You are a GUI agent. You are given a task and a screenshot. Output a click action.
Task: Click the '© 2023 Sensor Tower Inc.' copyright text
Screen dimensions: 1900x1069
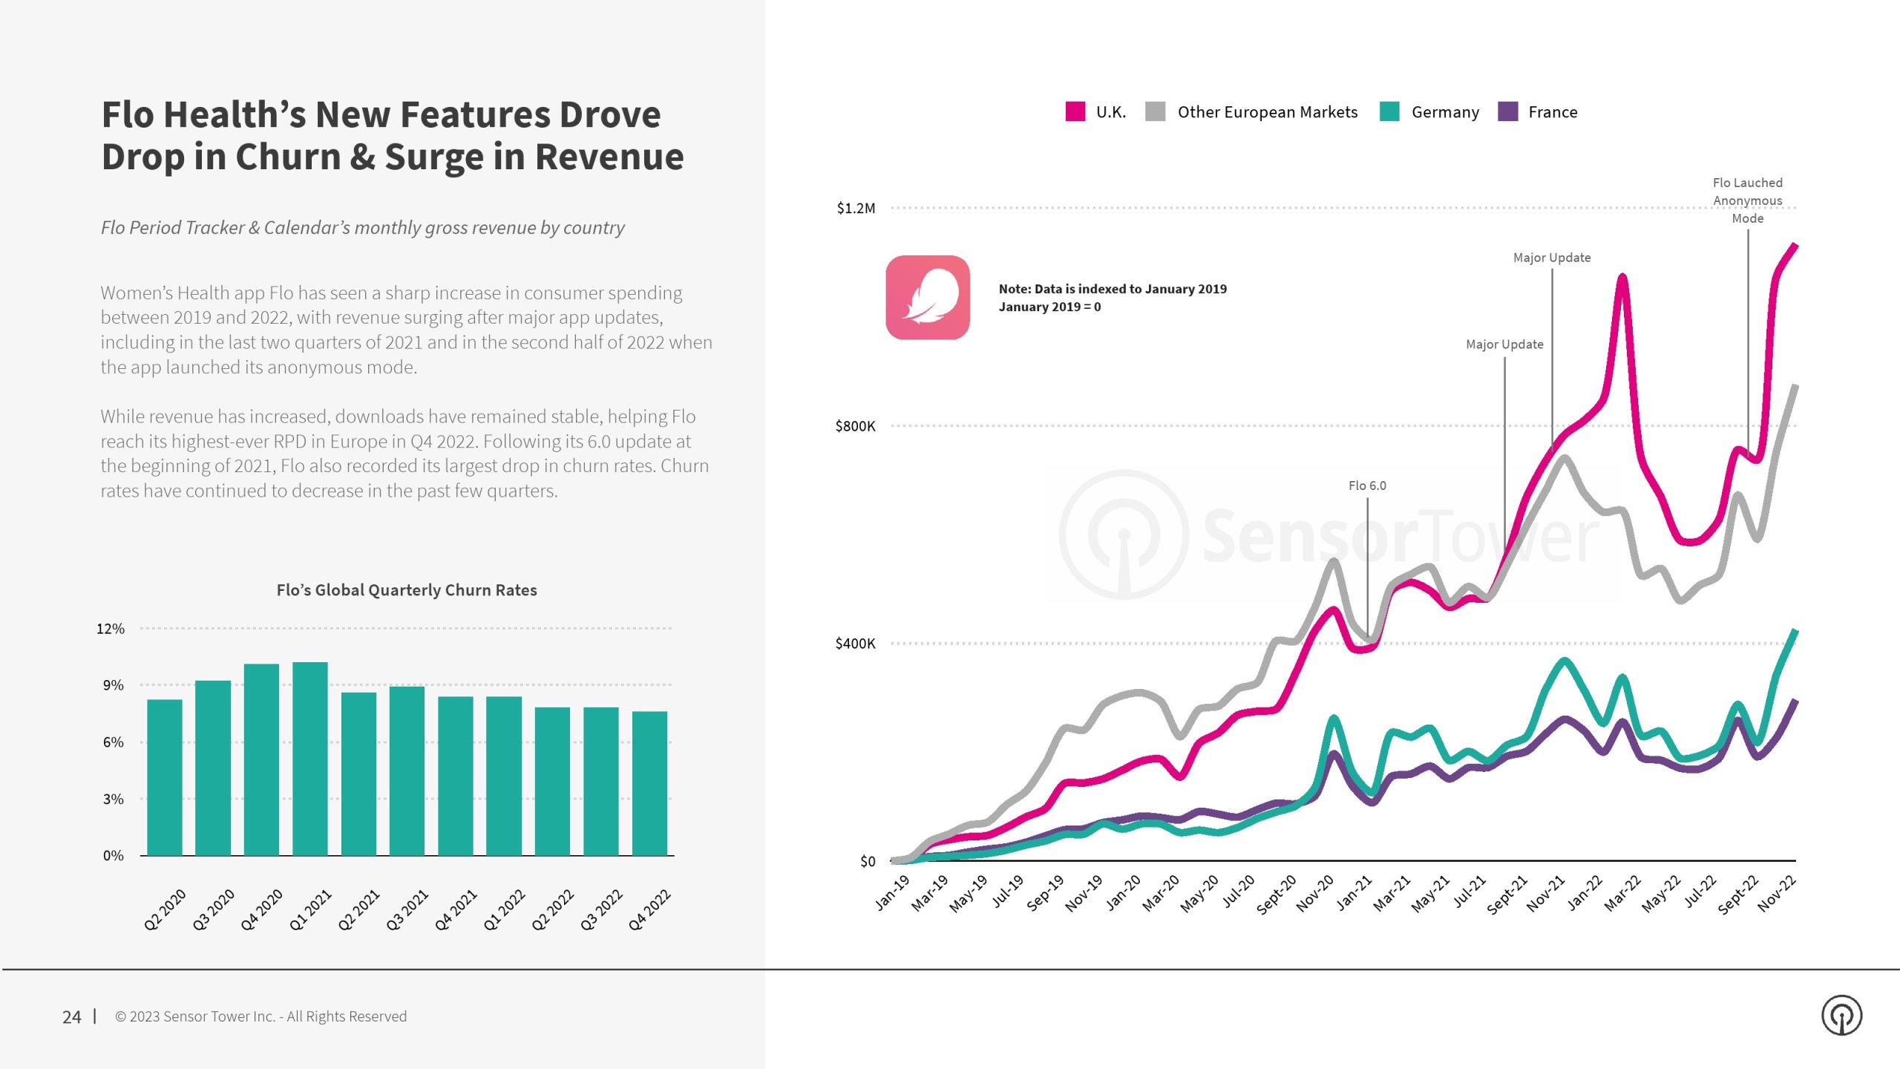tap(261, 1016)
